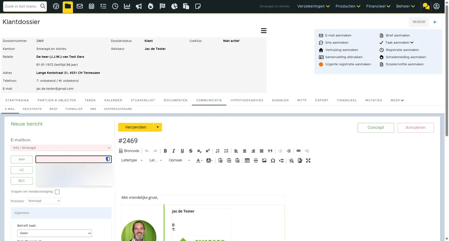Select the Gespreksopname sub-tab
Image resolution: width=449 pixels, height=241 pixels.
(118, 109)
